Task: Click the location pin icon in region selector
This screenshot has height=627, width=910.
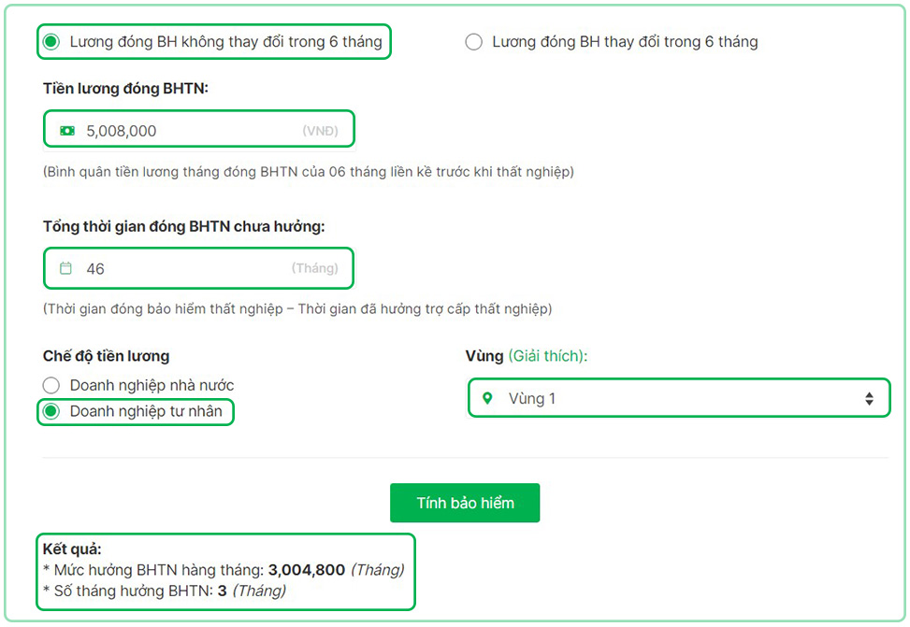Action: [487, 397]
